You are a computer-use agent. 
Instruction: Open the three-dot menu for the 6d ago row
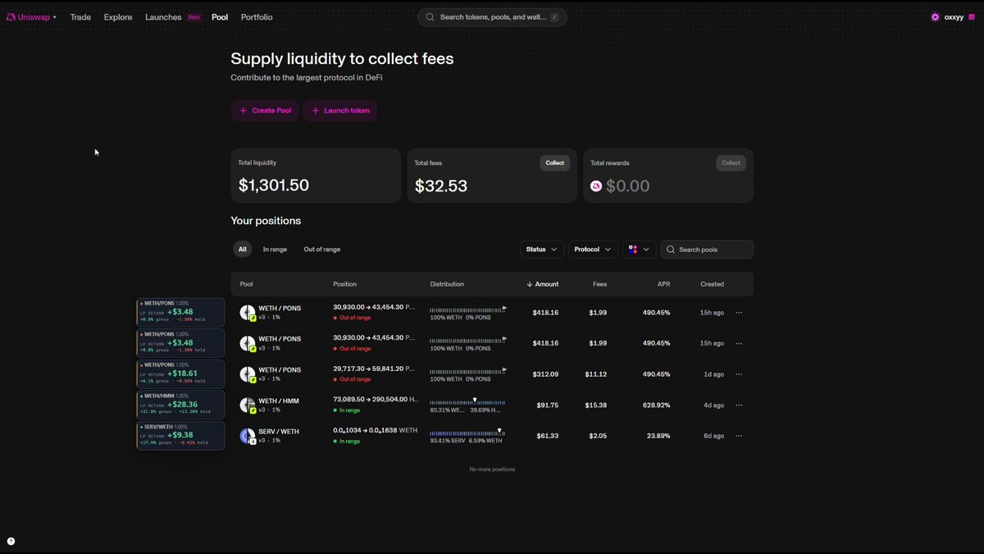click(x=739, y=436)
